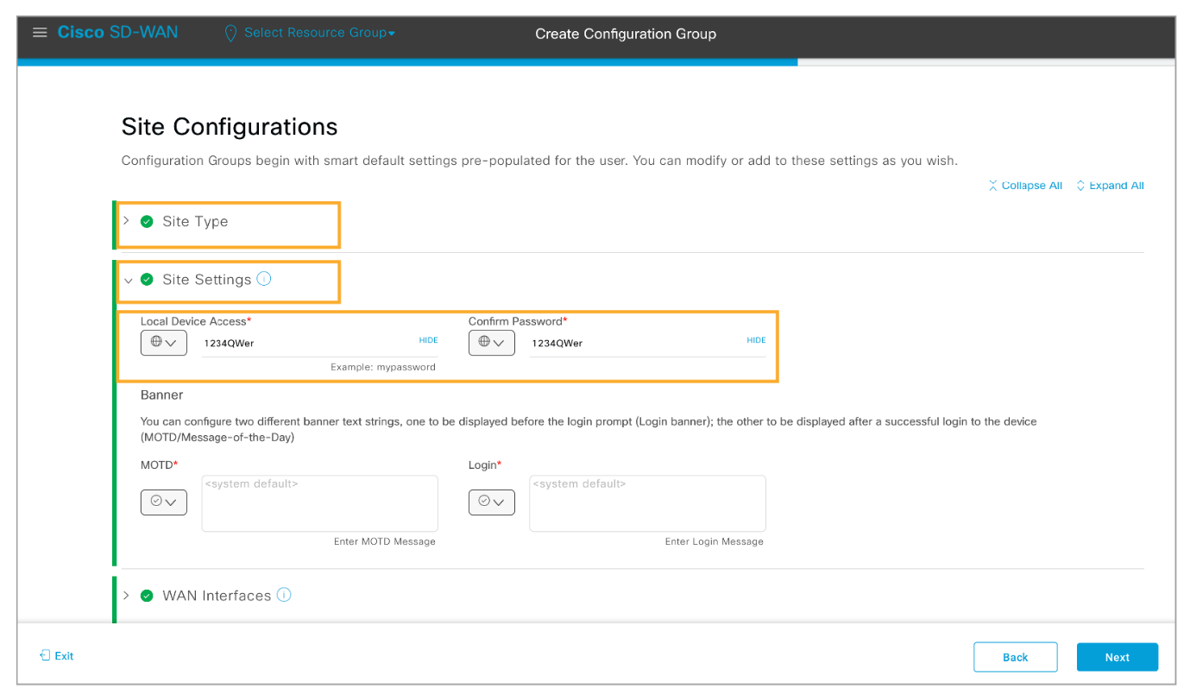
Task: Open the hamburger navigation menu
Action: [39, 33]
